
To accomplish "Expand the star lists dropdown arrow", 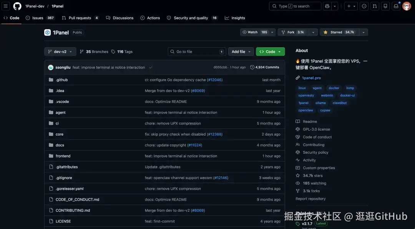I will (364, 32).
